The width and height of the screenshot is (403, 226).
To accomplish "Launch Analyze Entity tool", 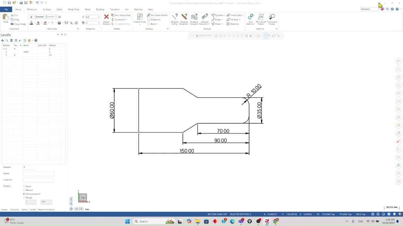I will [175, 19].
